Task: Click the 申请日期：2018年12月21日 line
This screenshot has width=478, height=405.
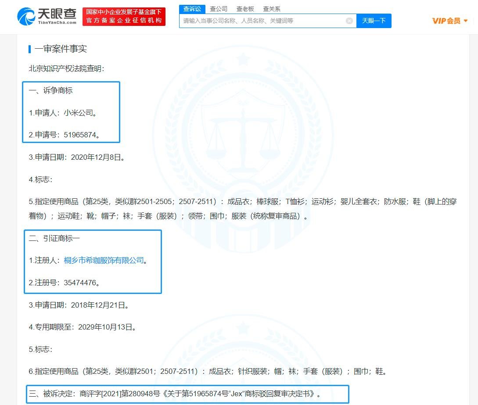Action: 79,305
